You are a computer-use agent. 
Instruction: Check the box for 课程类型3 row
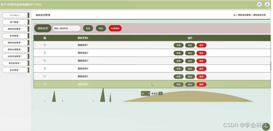tap(45, 60)
